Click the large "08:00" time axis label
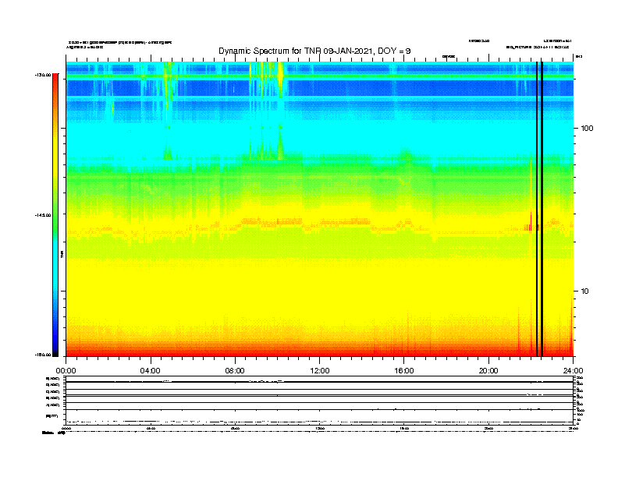This screenshot has height=477, width=618. coord(235,371)
